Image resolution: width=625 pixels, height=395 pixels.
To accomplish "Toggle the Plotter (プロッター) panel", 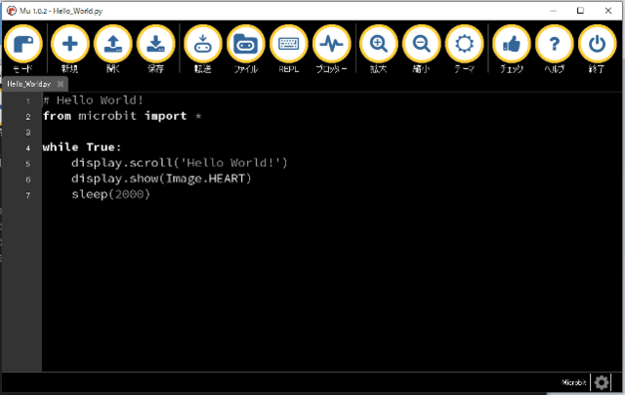I will click(x=332, y=45).
